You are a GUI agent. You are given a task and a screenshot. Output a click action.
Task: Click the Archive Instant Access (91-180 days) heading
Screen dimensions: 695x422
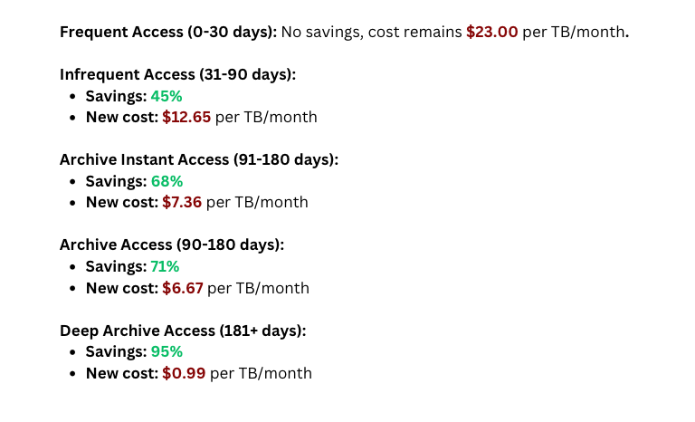pos(198,159)
